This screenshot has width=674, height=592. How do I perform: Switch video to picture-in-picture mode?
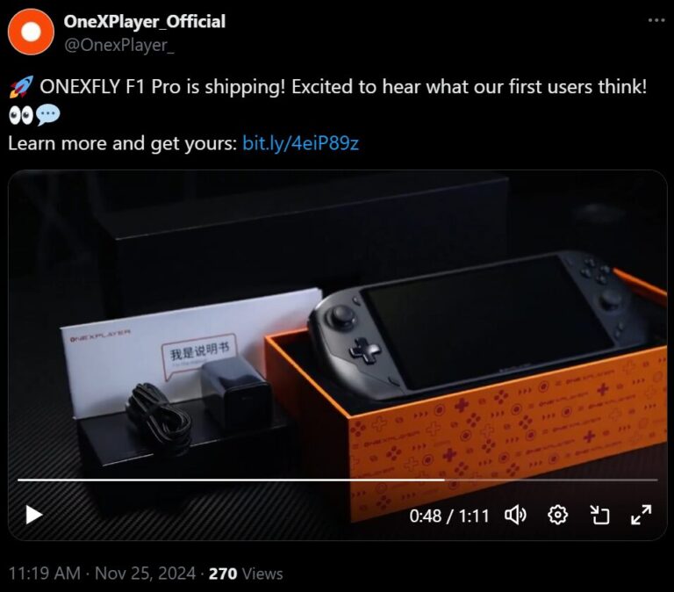click(599, 515)
